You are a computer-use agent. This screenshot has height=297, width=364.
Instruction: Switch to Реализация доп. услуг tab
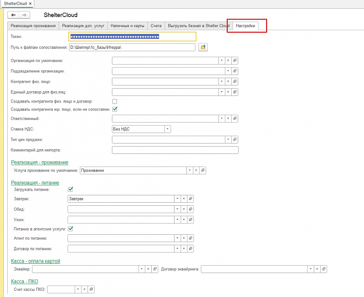click(x=83, y=26)
